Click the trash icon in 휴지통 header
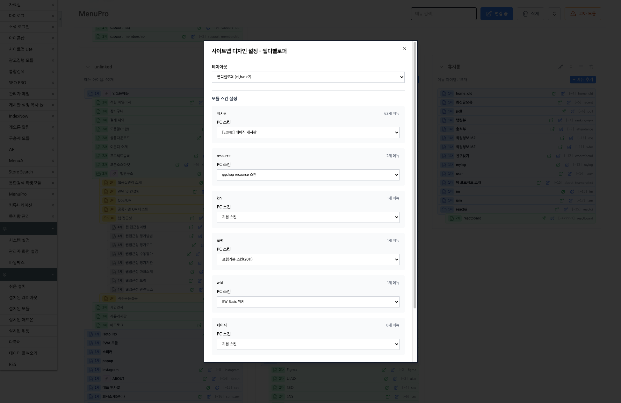Image resolution: width=621 pixels, height=403 pixels. click(591, 67)
